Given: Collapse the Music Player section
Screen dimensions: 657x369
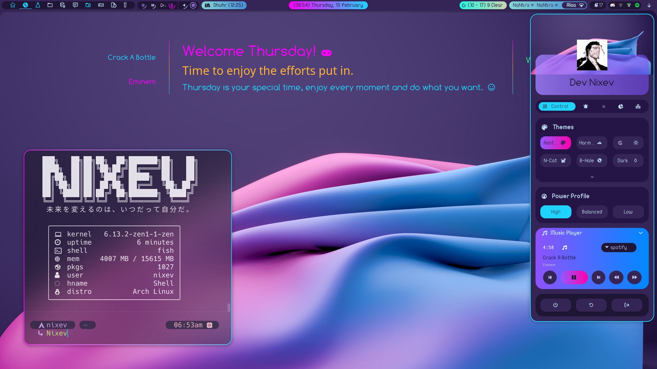Looking at the screenshot, I should point(641,233).
